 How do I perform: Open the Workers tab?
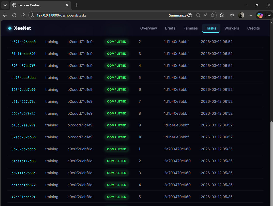click(x=232, y=28)
